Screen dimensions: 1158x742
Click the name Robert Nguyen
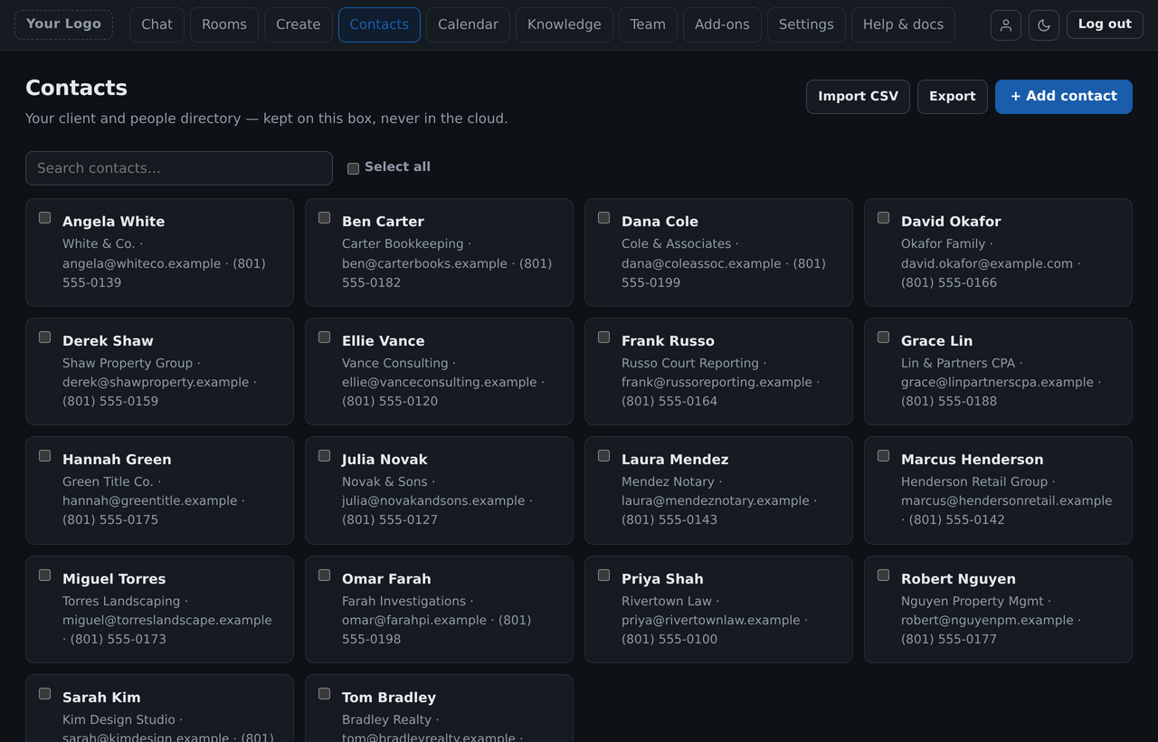[958, 579]
